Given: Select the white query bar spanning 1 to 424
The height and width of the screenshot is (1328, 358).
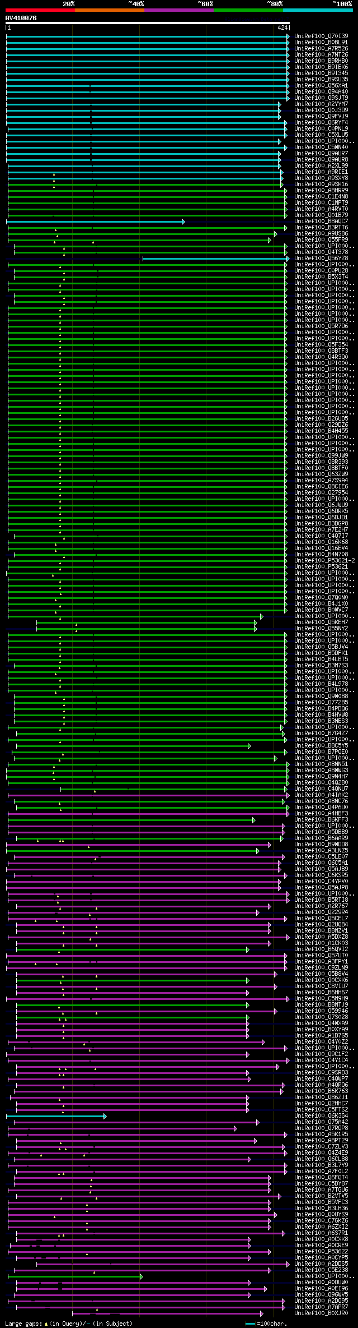Looking at the screenshot, I should pos(148,24).
